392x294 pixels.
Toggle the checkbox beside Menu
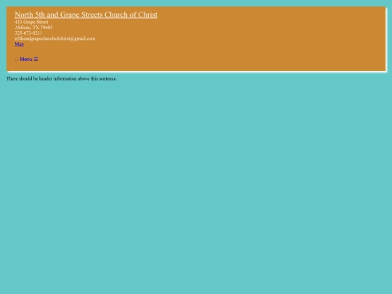(17, 60)
